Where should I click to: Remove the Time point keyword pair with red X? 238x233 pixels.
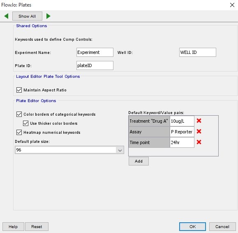(x=199, y=142)
